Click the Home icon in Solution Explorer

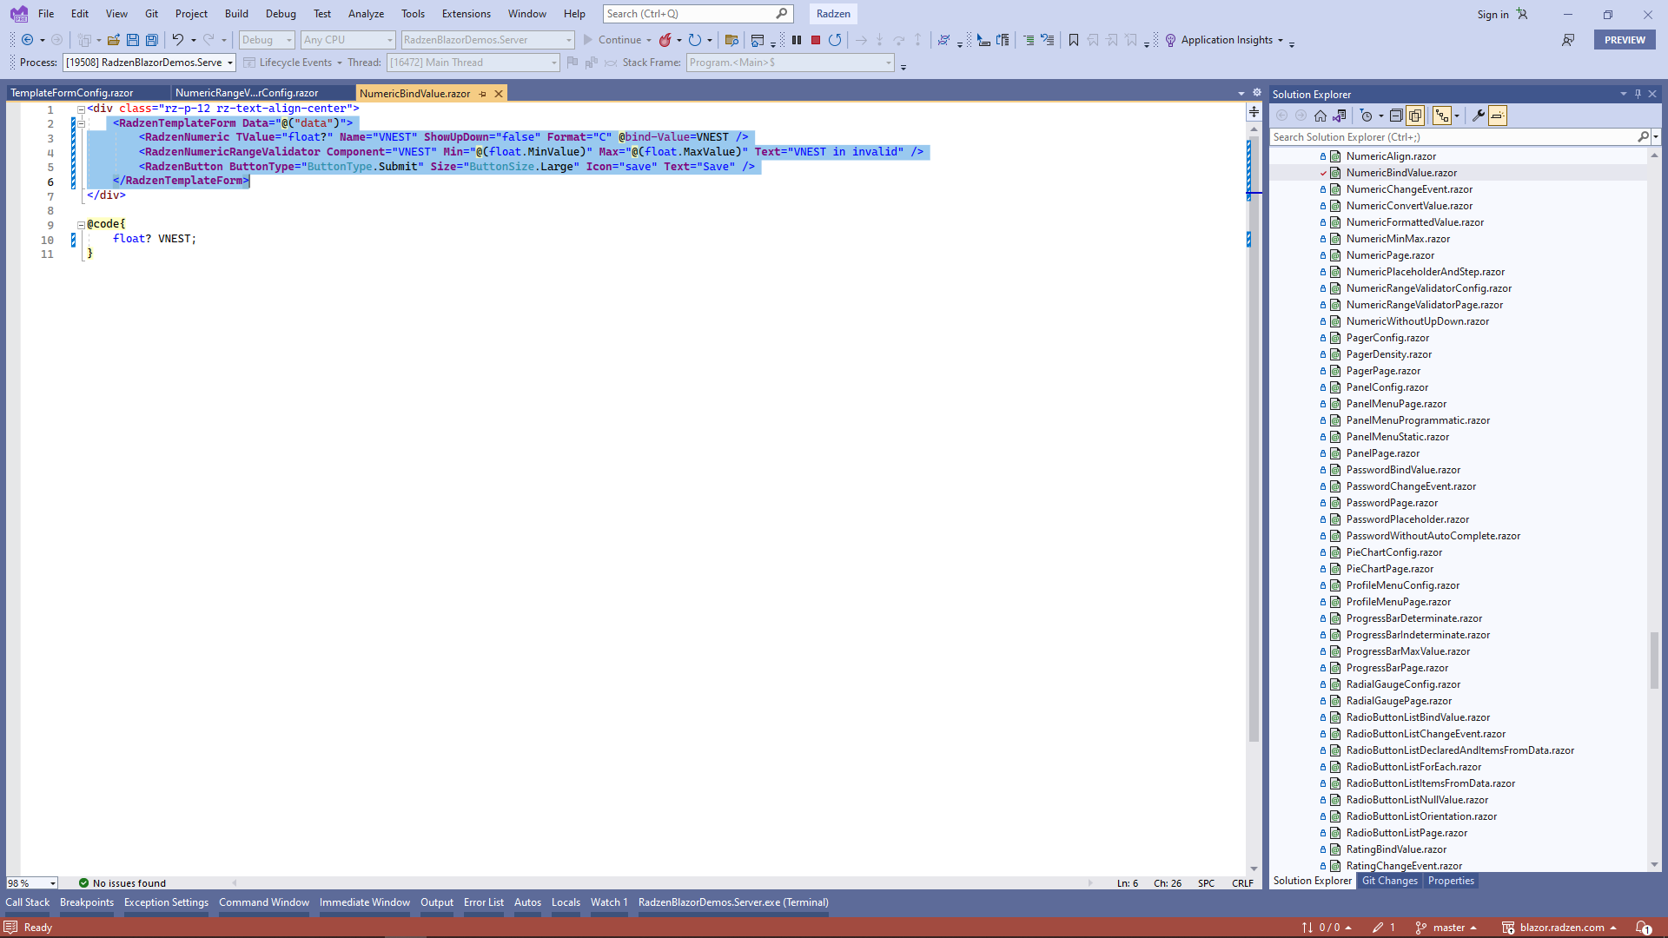pos(1320,116)
